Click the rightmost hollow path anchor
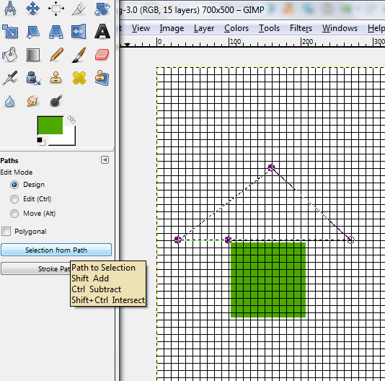Screen dimensions: 385x381 [x=351, y=240]
